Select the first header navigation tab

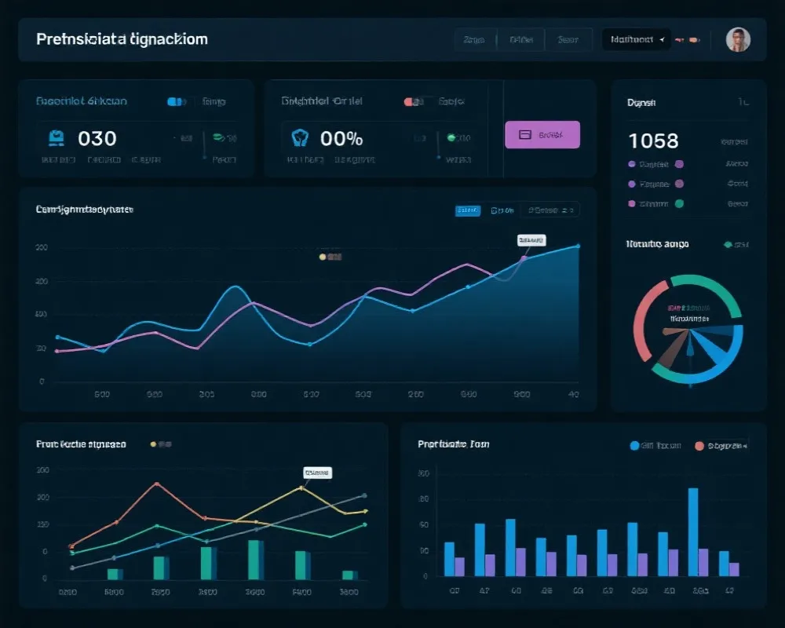click(474, 39)
